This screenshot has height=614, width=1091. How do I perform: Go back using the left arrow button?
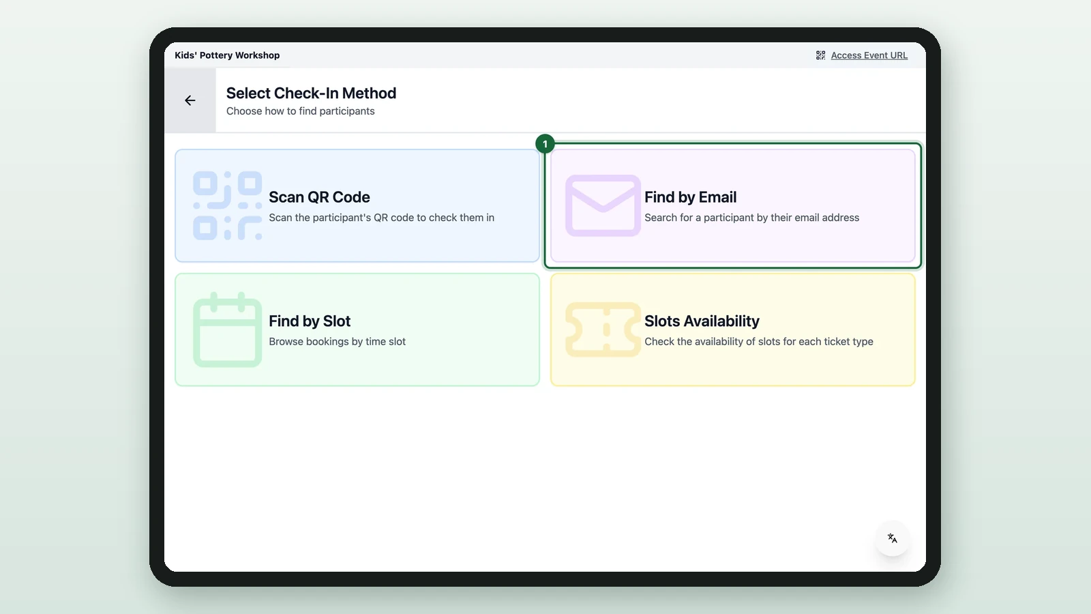coord(190,100)
